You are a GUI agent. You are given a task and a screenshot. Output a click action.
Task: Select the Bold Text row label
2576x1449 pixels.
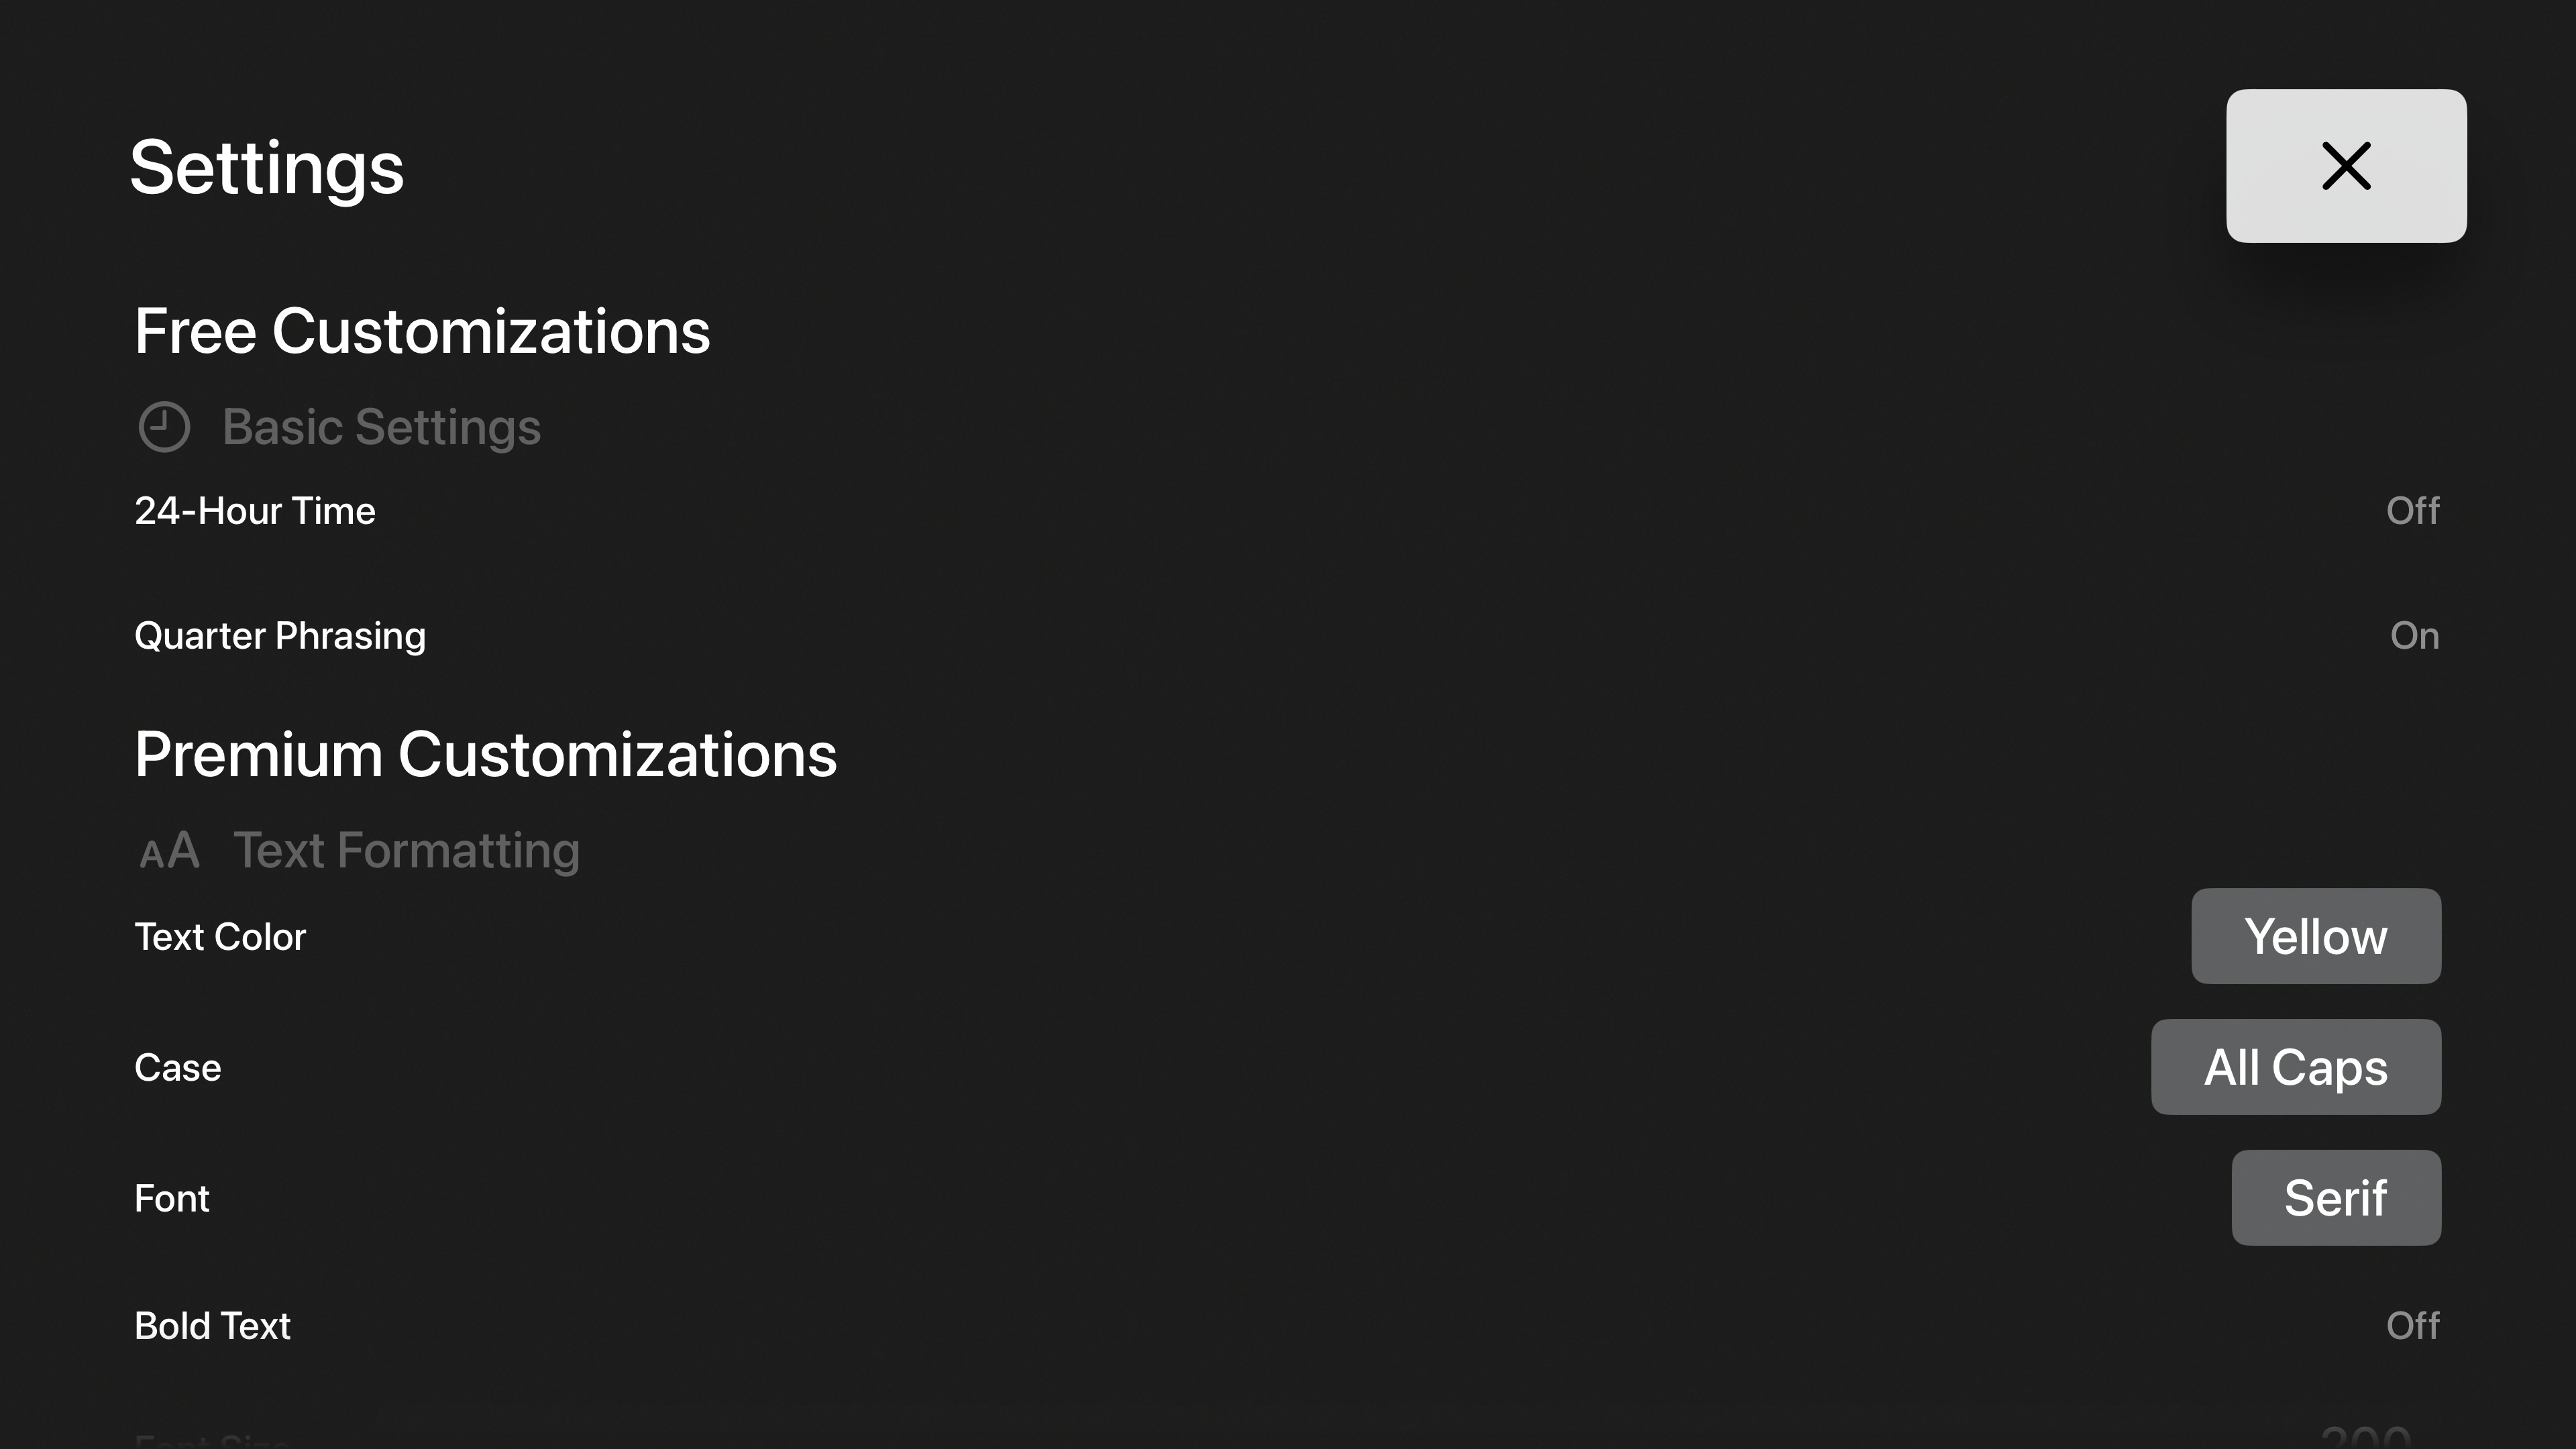click(x=212, y=1326)
